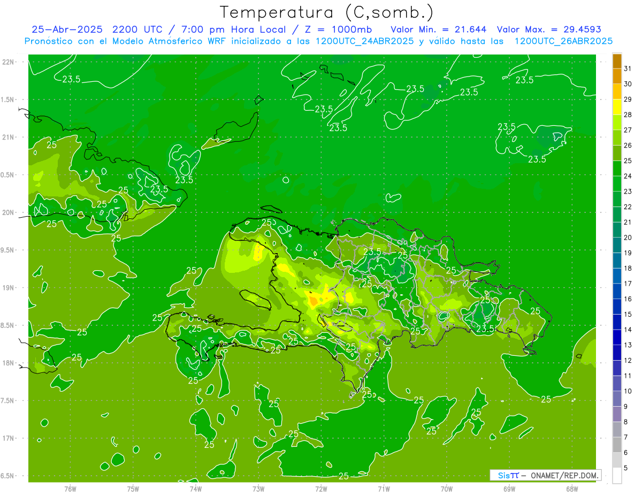Click the '30' value on the color scale
Image resolution: width=642 pixels, height=496 pixels.
tap(628, 84)
